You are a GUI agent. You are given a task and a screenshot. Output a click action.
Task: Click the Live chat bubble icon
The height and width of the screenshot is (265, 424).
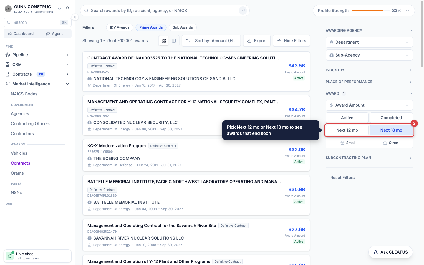pyautogui.click(x=10, y=256)
